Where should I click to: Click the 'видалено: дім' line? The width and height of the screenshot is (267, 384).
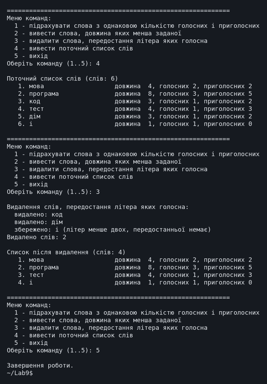pyautogui.click(x=38, y=222)
